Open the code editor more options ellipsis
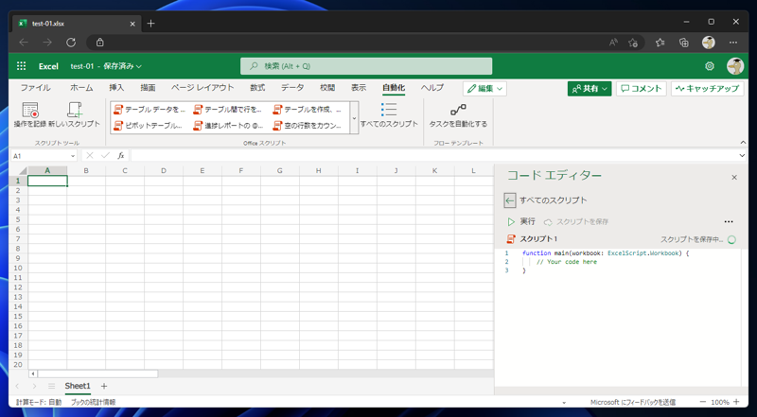Screen dimensions: 757x417 coord(729,222)
